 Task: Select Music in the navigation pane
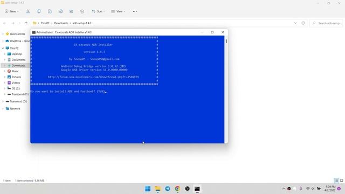13,71
